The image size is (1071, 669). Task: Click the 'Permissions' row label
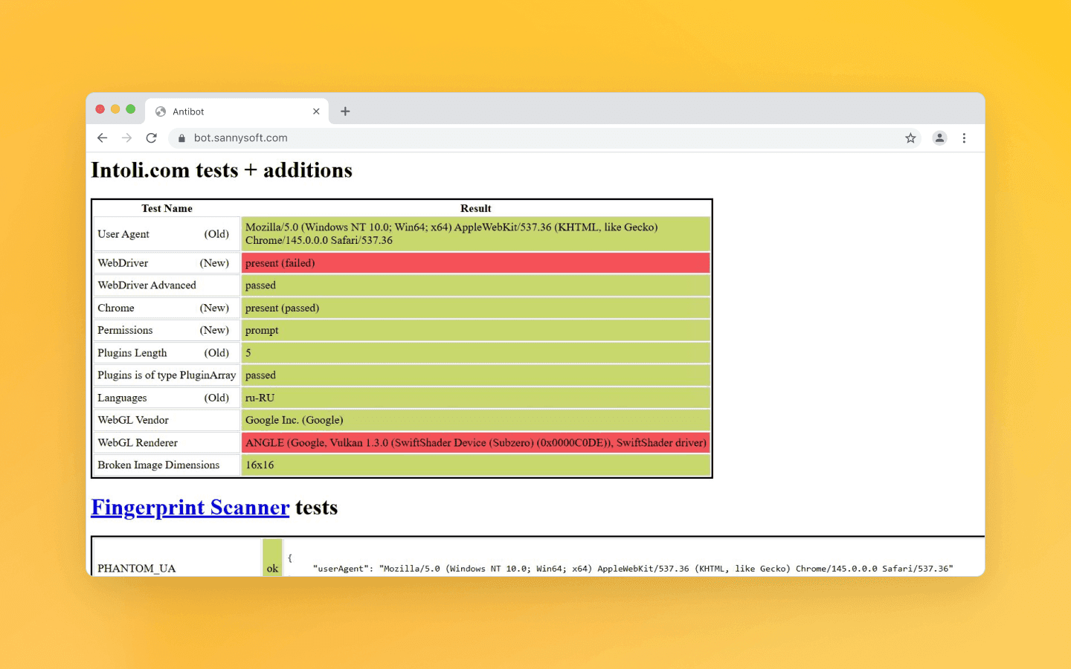click(167, 330)
